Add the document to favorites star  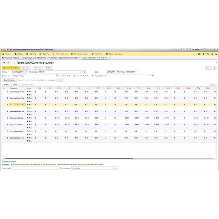point(14,63)
